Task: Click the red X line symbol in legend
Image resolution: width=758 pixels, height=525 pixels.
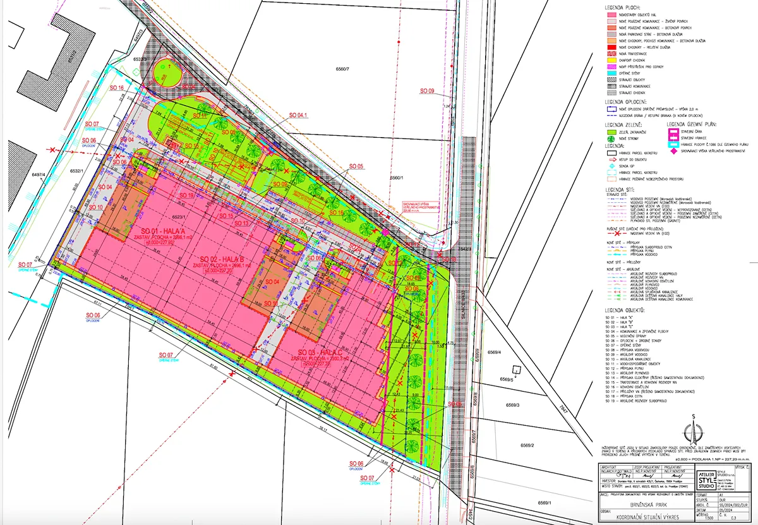Action: (617, 233)
